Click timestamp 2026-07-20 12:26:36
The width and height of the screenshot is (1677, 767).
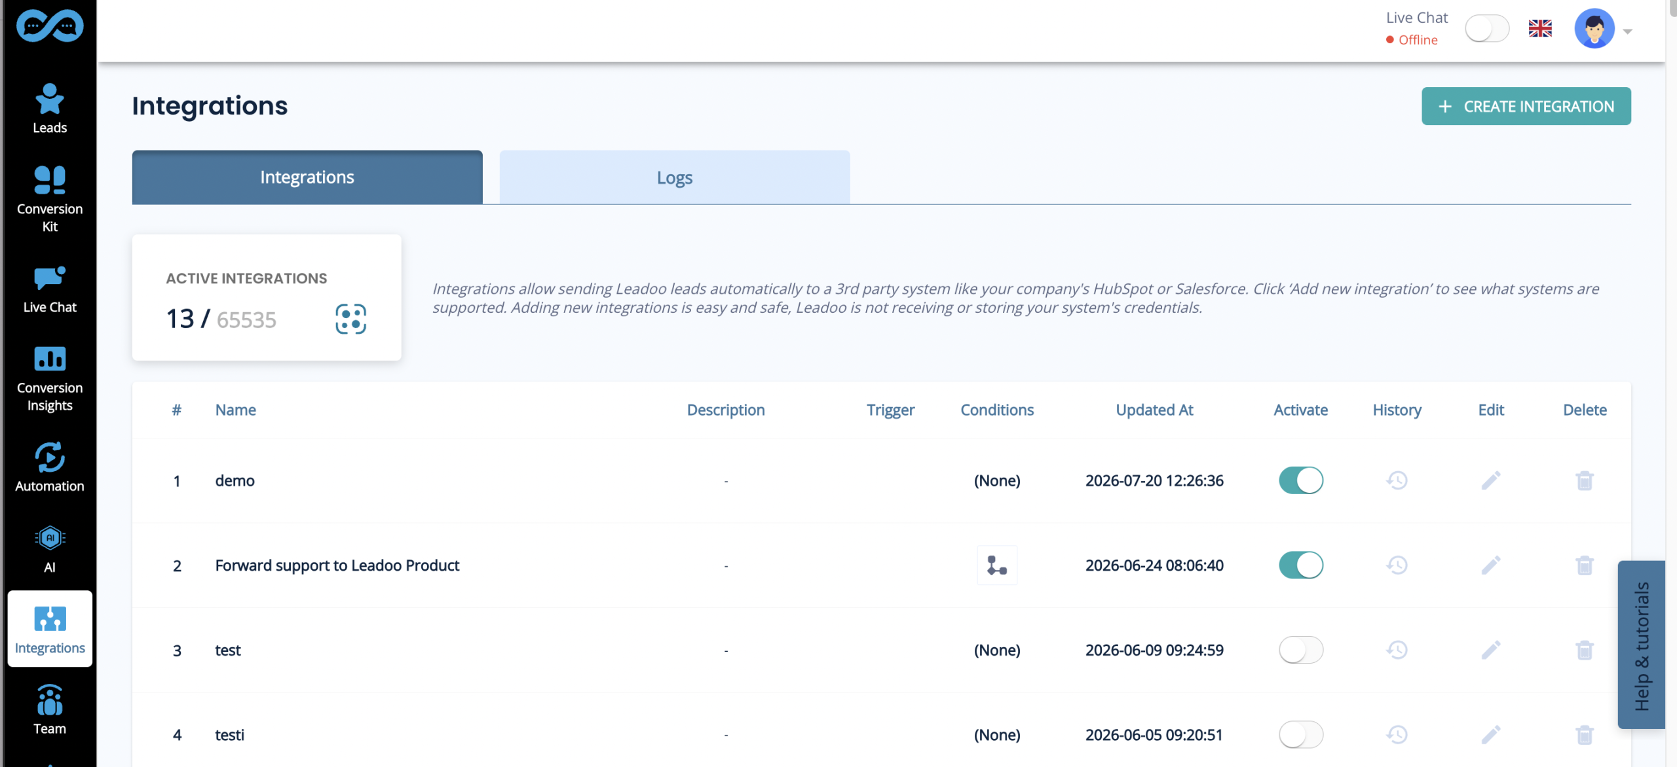[1154, 480]
